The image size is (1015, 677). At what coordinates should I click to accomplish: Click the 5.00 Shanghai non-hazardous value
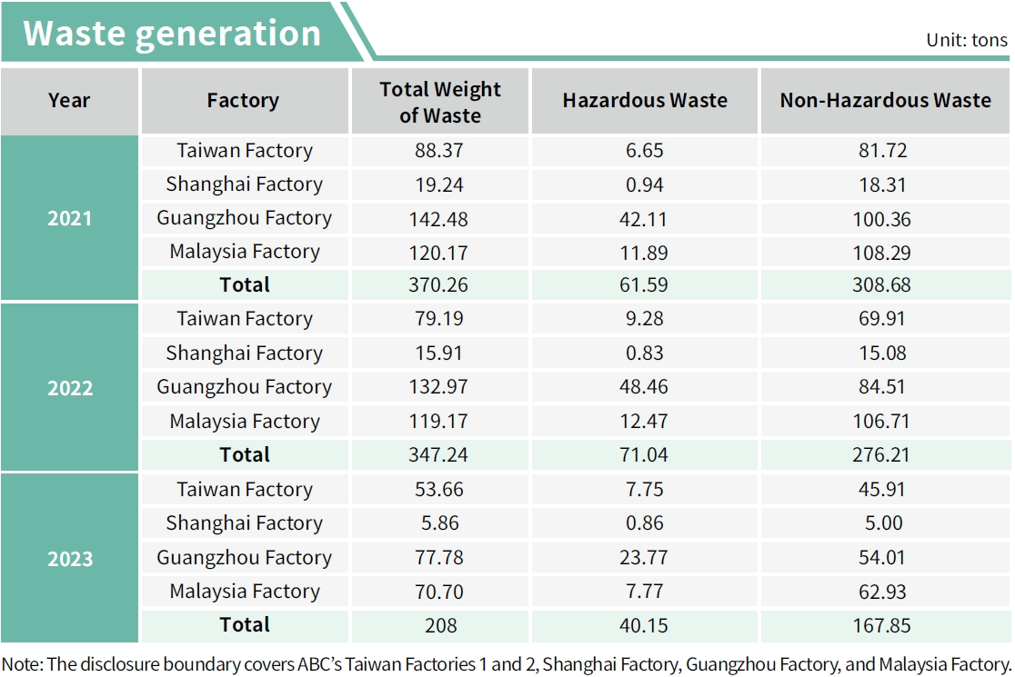tap(885, 523)
